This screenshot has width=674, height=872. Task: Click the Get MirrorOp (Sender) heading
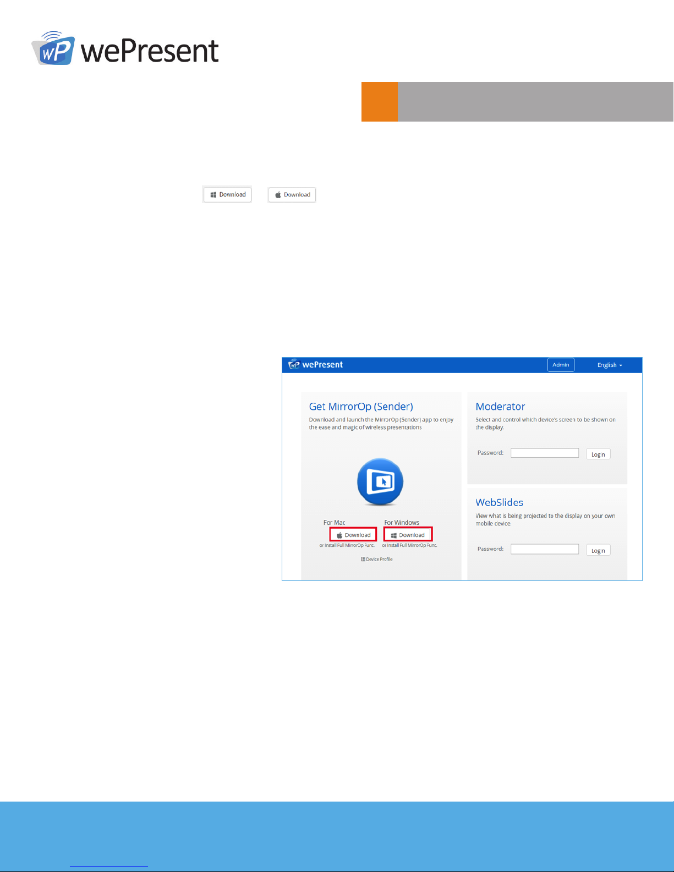[x=361, y=407]
